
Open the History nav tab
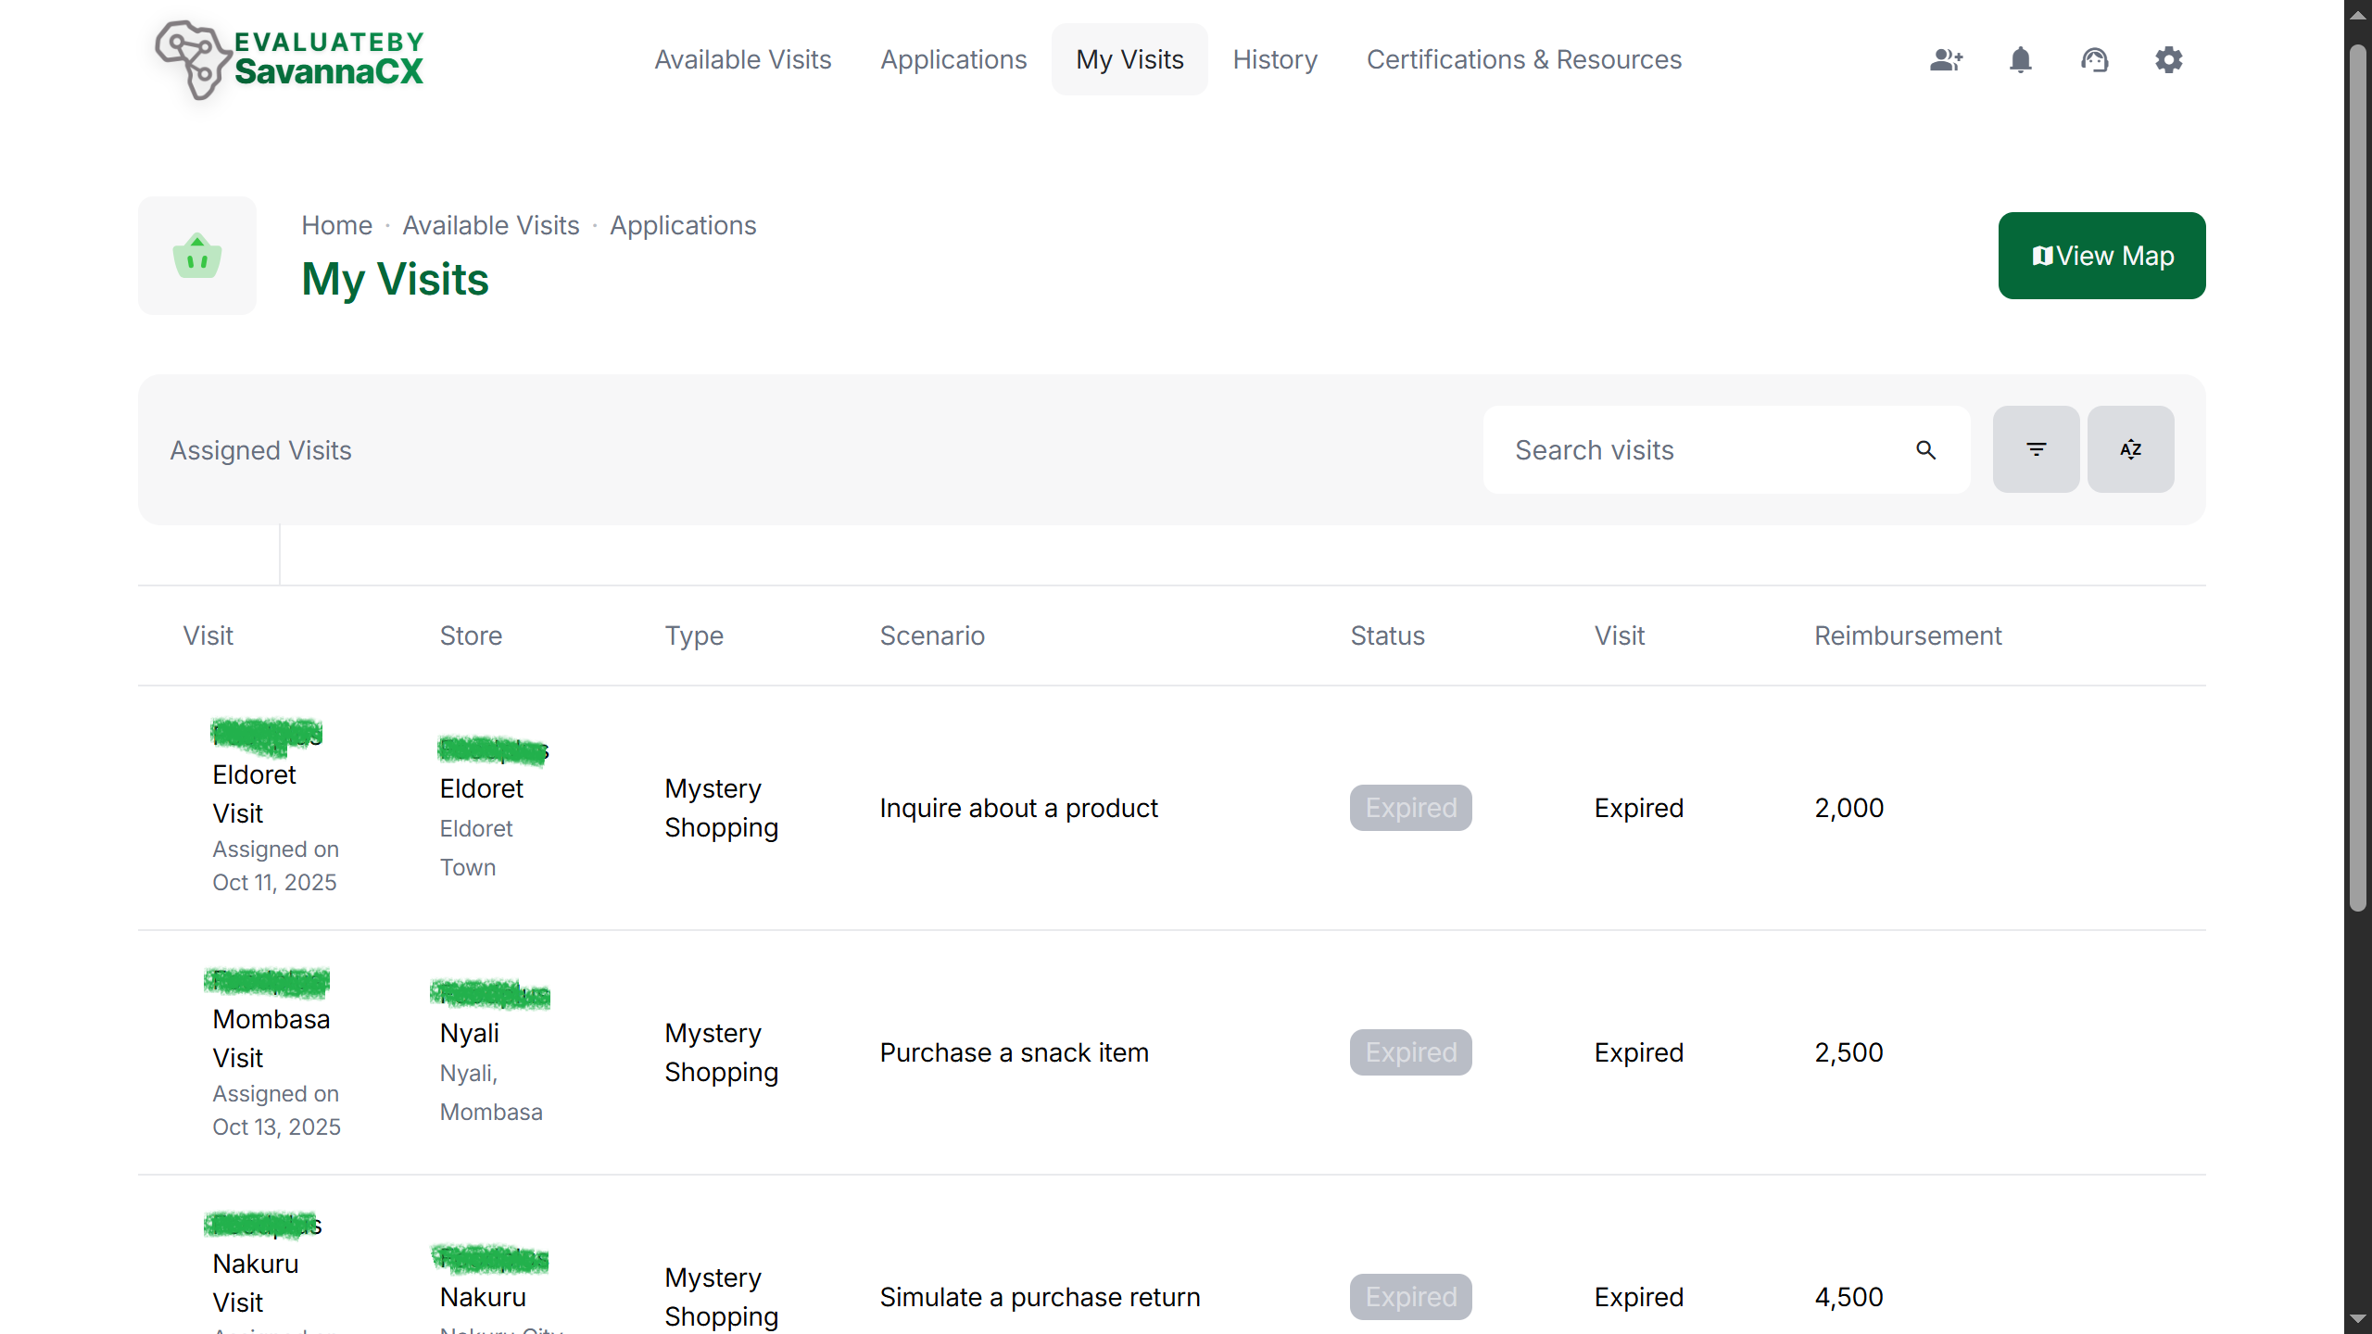(1275, 60)
